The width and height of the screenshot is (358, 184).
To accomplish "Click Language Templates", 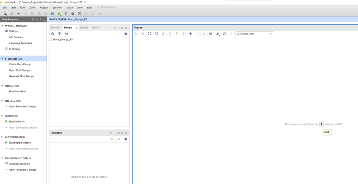I will point(21,43).
